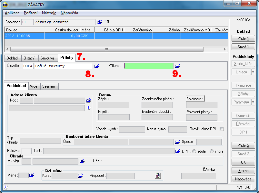Click the grid scroll left arrow

coord(7,49)
